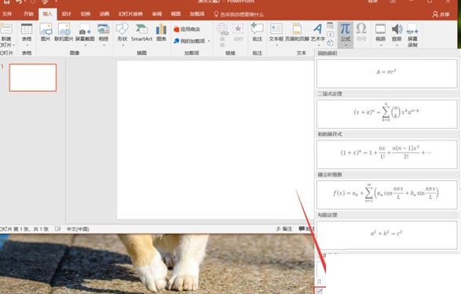Click the New Slide (新建幻灯片) icon
461x294 pixels.
pyautogui.click(x=6, y=29)
